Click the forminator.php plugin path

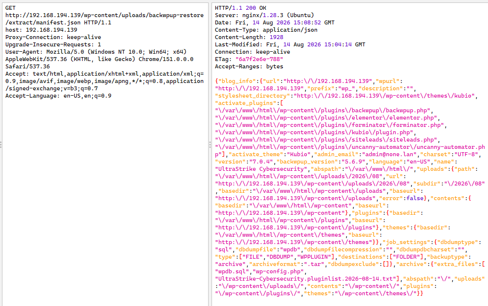(x=329, y=125)
